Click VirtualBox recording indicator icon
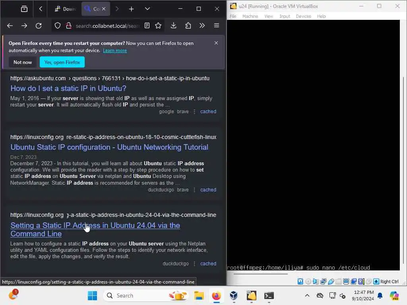The width and height of the screenshot is (407, 305). pyautogui.click(x=353, y=282)
